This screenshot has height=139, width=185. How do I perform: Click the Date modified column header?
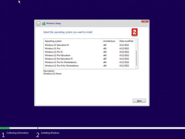(126, 41)
